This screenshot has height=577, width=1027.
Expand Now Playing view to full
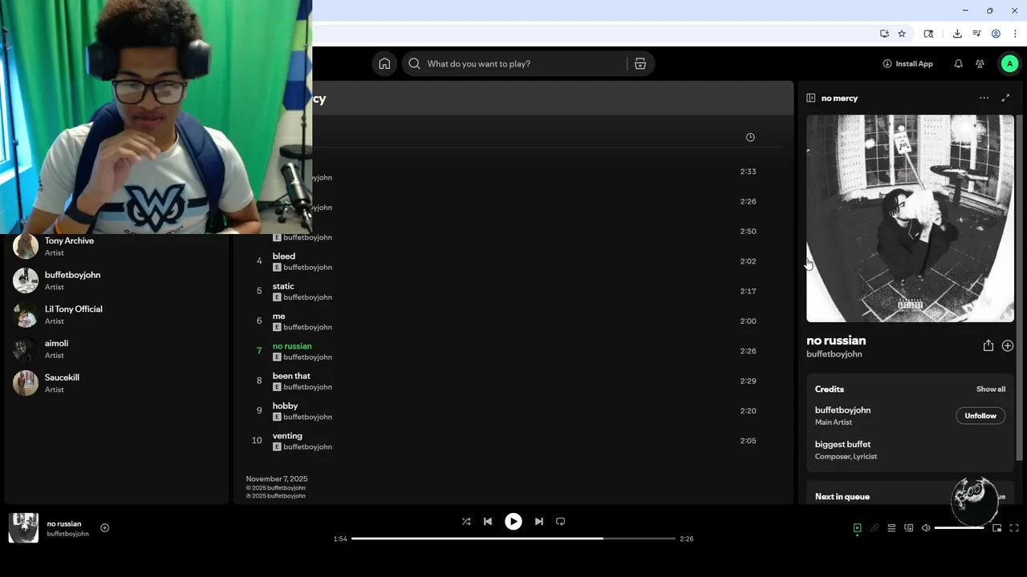click(1005, 98)
